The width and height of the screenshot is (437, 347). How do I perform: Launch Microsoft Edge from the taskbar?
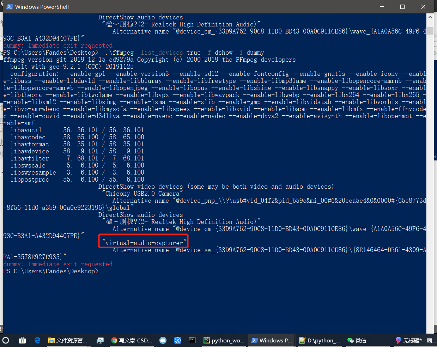37,340
